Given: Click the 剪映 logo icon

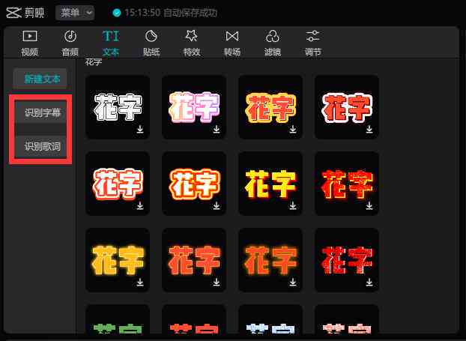Looking at the screenshot, I should pos(13,13).
